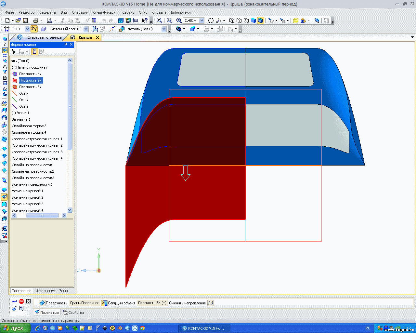416x333 pixels.
Task: Open the document tabs list arrow at right
Action: point(412,37)
